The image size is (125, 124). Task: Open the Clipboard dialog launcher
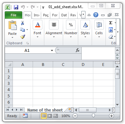coord(27,43)
